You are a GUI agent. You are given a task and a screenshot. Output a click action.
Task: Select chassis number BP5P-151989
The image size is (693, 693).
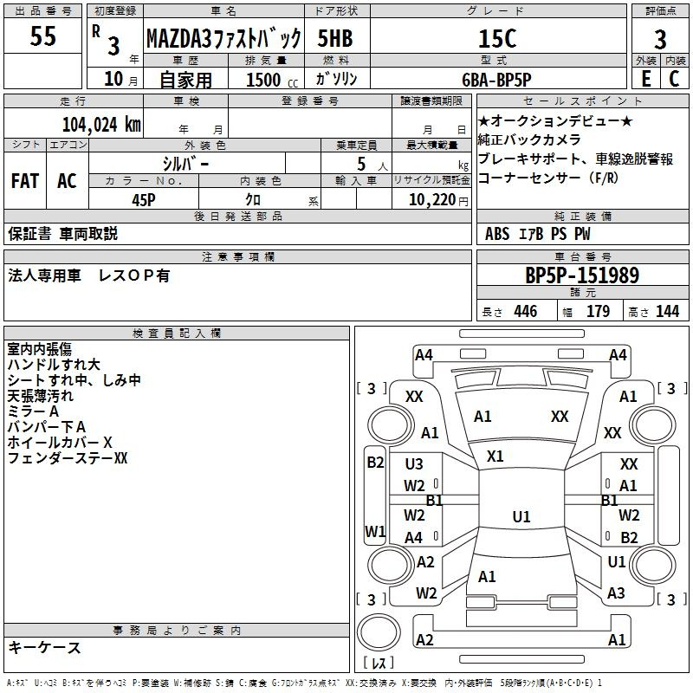(x=582, y=275)
